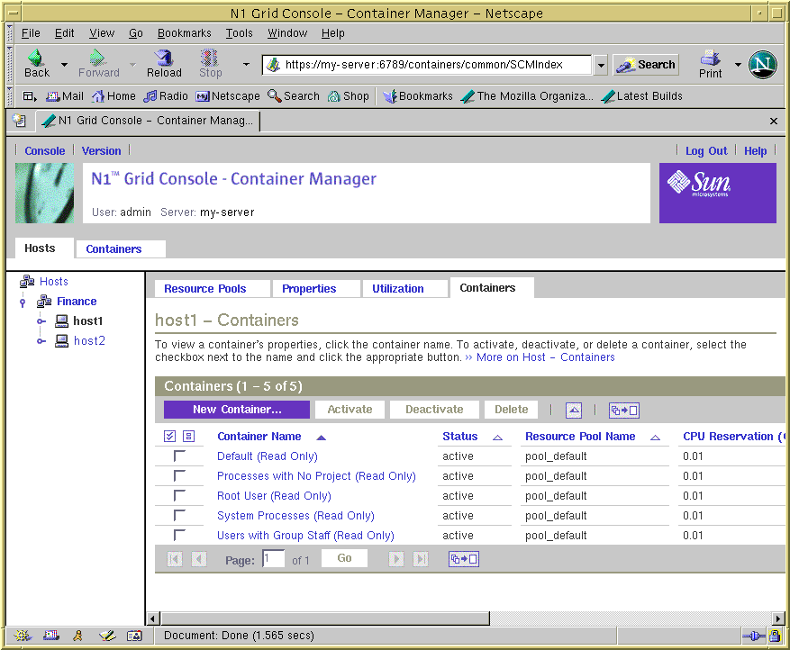Open the toolbar overflow dropdown after Stop
This screenshot has height=650, width=790.
246,65
